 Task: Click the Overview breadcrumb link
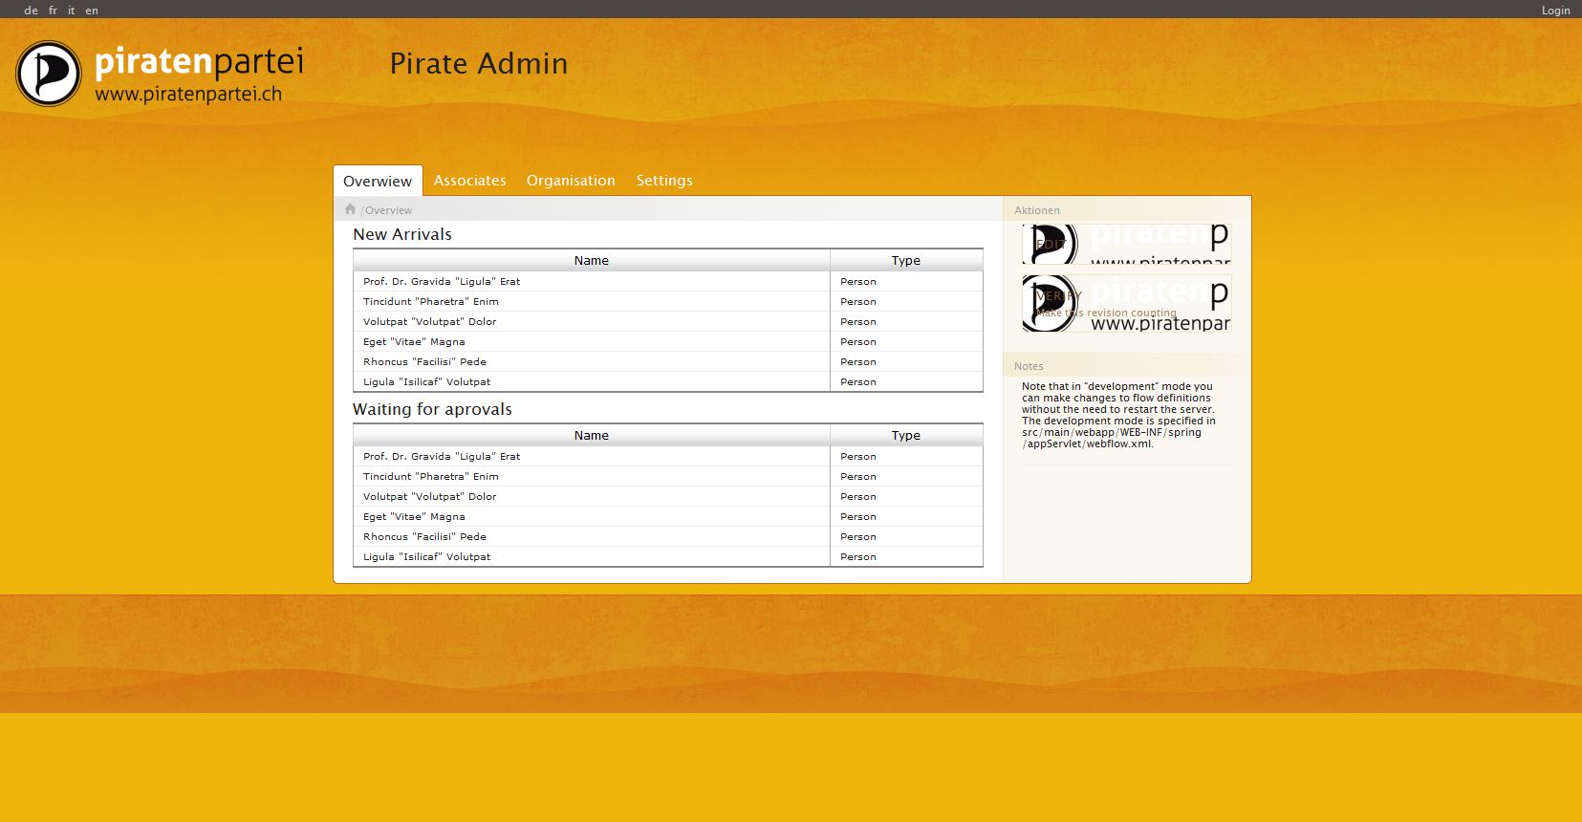point(388,210)
